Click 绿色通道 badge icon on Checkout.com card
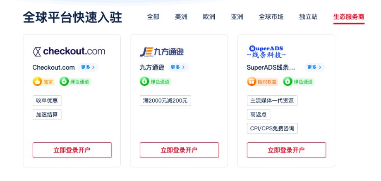The width and height of the screenshot is (381, 181). point(64,82)
